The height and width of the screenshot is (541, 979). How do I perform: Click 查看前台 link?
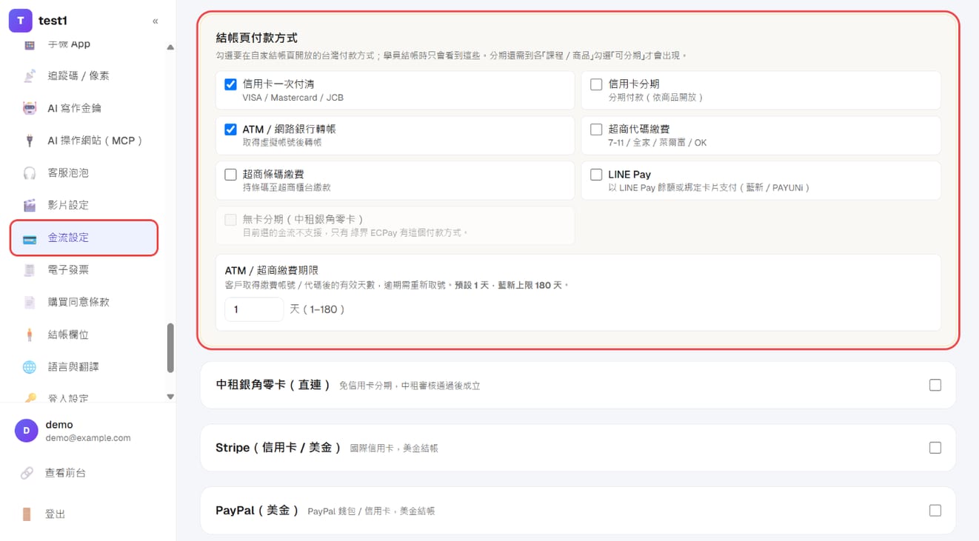[x=65, y=473]
